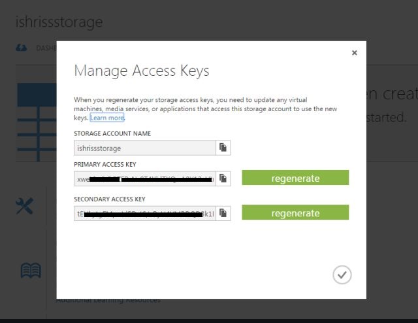Click the wrench and screwdriver tools icon

point(24,207)
